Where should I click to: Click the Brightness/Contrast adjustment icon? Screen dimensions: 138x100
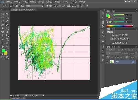[113, 36]
